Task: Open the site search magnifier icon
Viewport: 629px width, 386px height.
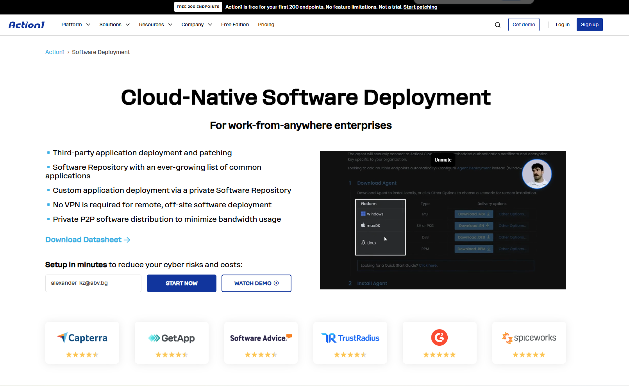Action: click(x=498, y=25)
